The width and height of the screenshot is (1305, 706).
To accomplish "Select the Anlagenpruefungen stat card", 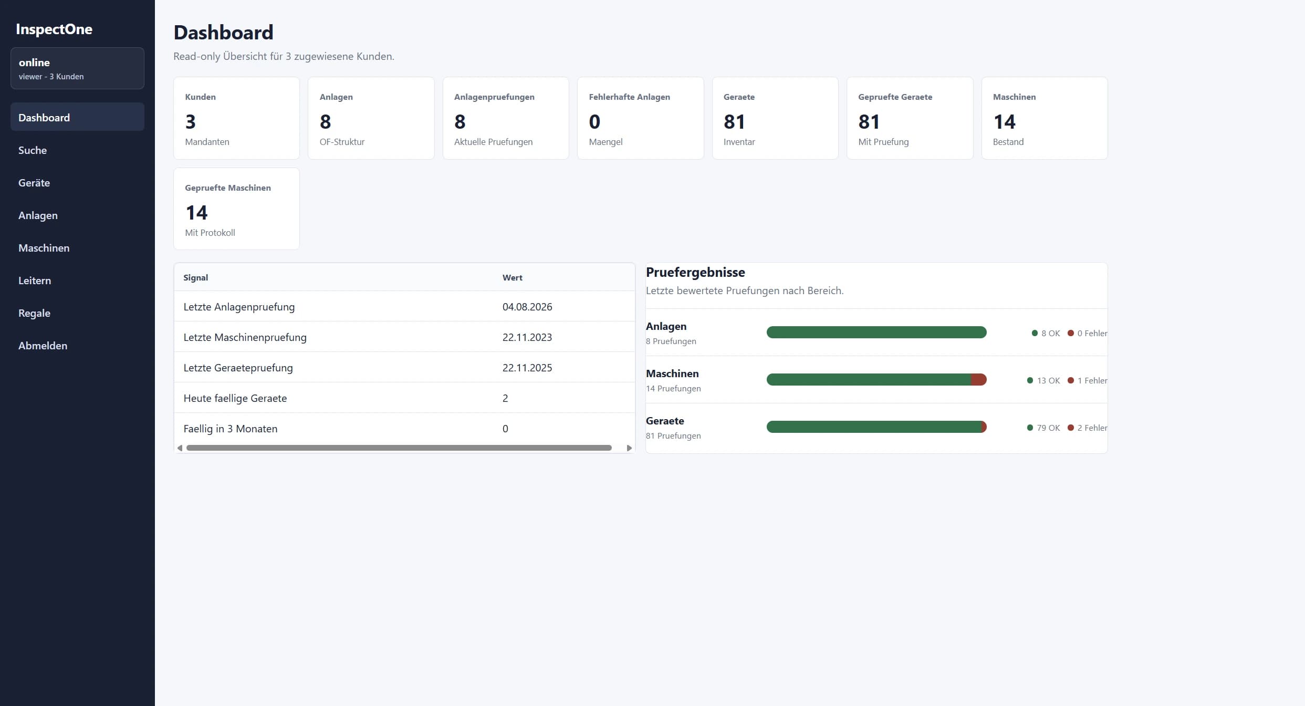I will pyautogui.click(x=506, y=118).
